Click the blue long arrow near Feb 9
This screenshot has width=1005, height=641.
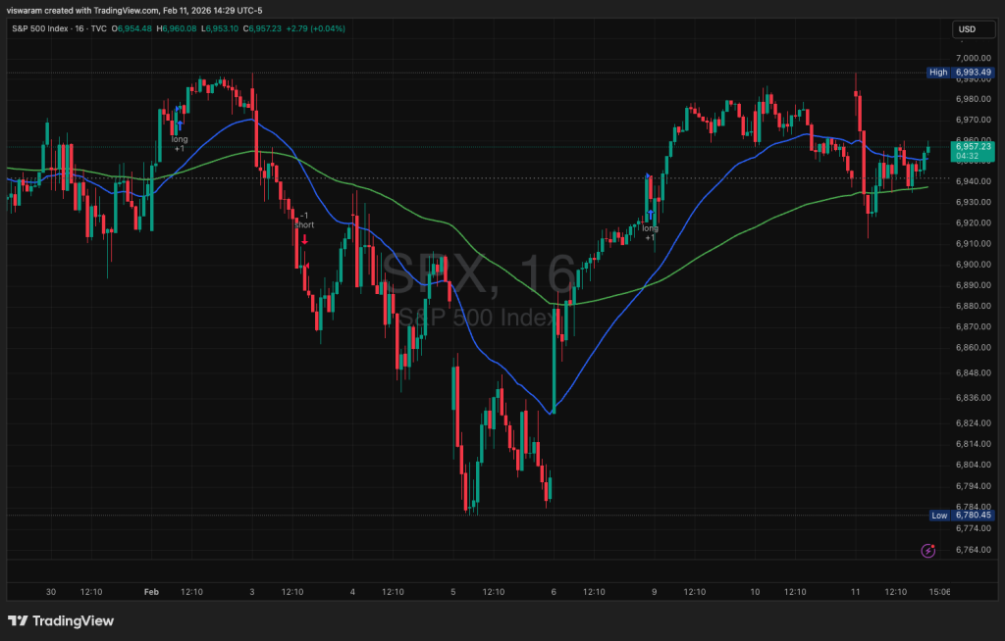[x=650, y=214]
